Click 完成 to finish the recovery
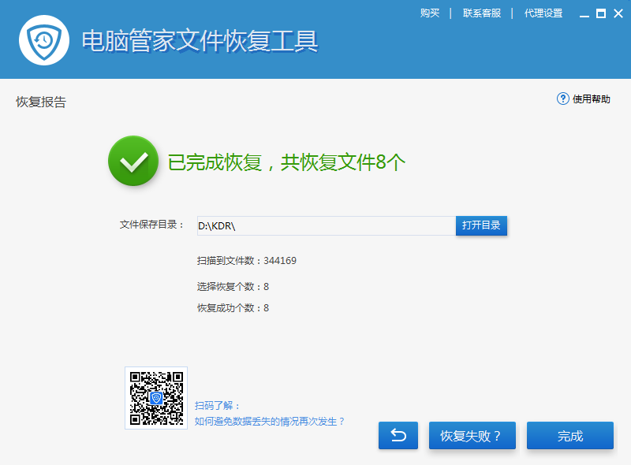This screenshot has width=631, height=465. pos(569,435)
